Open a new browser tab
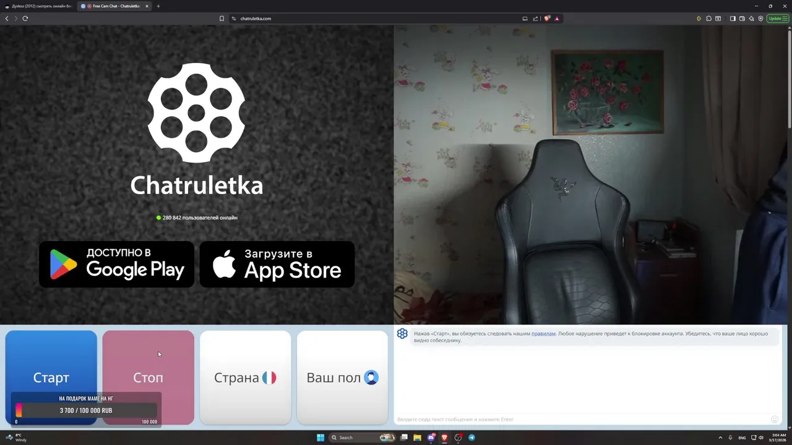Viewport: 792px width, 445px height. (x=158, y=6)
